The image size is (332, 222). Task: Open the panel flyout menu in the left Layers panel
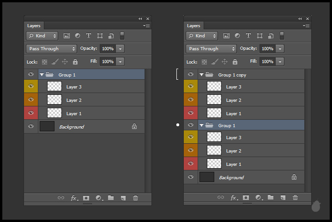(x=147, y=26)
